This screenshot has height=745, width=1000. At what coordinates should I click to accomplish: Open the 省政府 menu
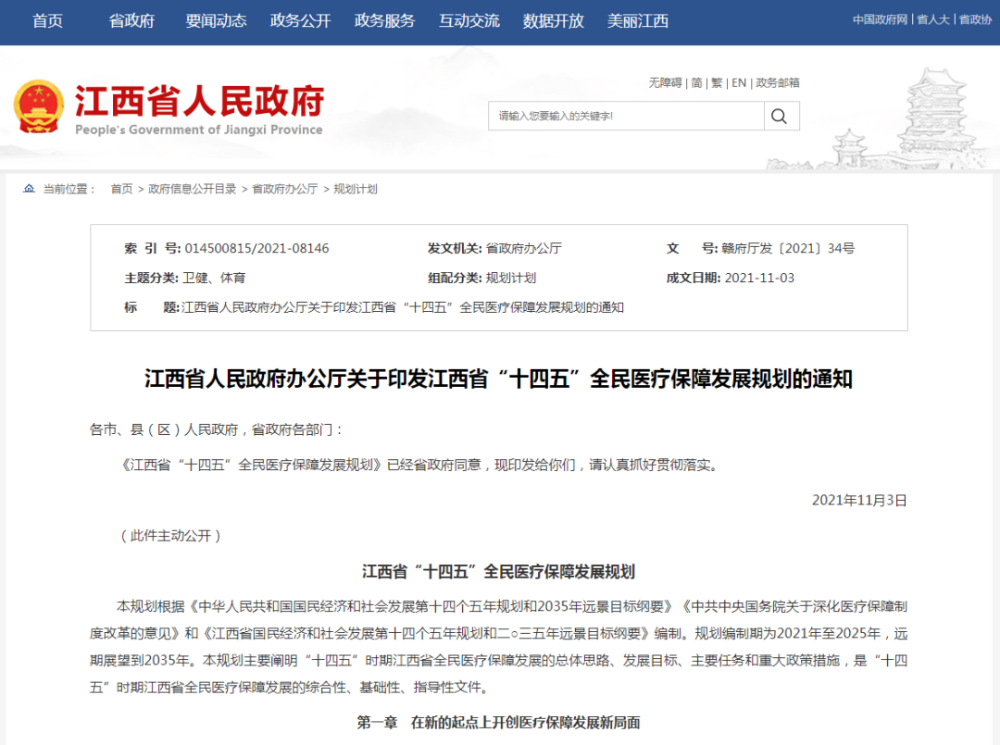coord(132,21)
